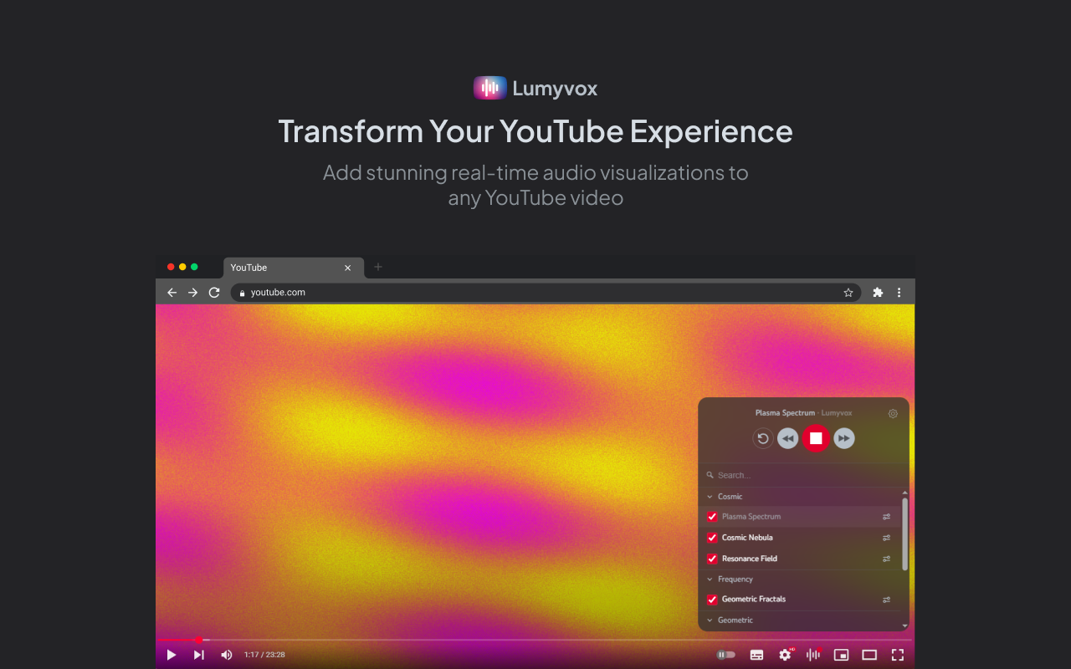Screen dimensions: 1071x669
Task: Select the Cosmic Nebula visualization name
Action: coord(747,538)
